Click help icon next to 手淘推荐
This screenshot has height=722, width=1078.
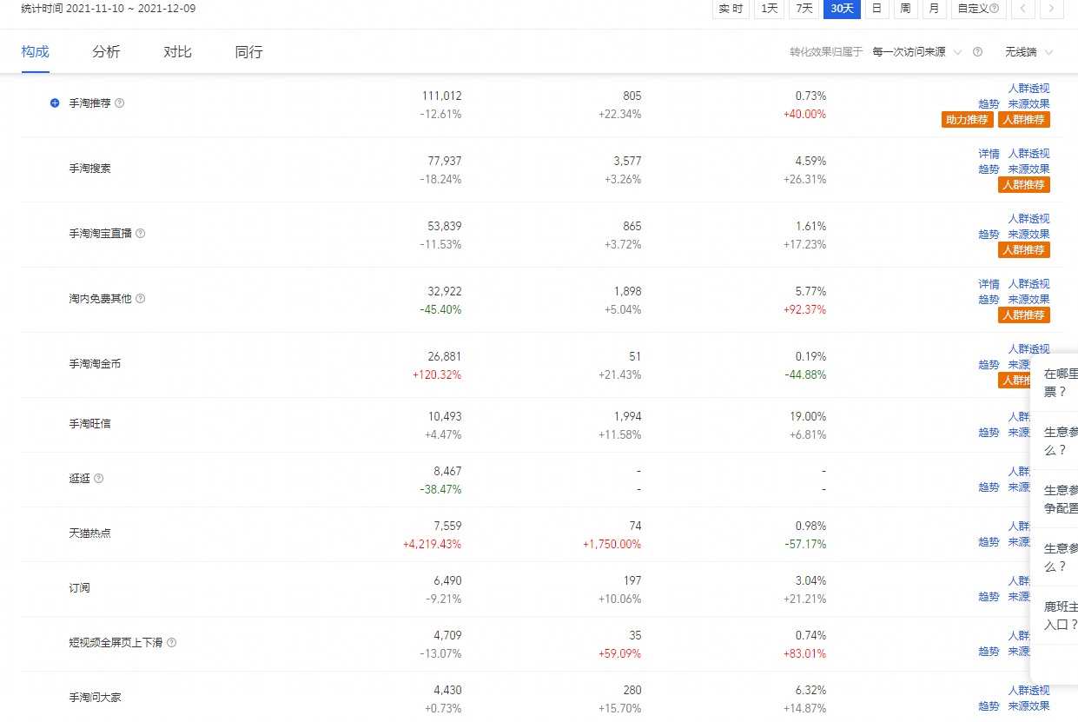(120, 103)
